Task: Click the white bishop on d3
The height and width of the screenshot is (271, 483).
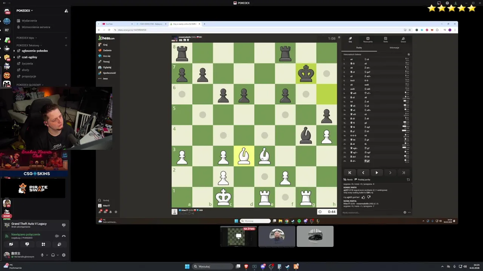Action: click(x=244, y=156)
